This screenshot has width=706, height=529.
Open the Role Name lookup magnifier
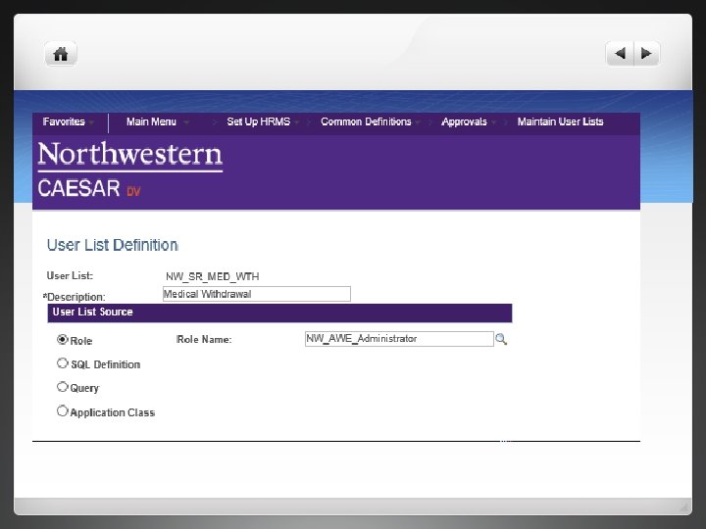click(x=501, y=339)
